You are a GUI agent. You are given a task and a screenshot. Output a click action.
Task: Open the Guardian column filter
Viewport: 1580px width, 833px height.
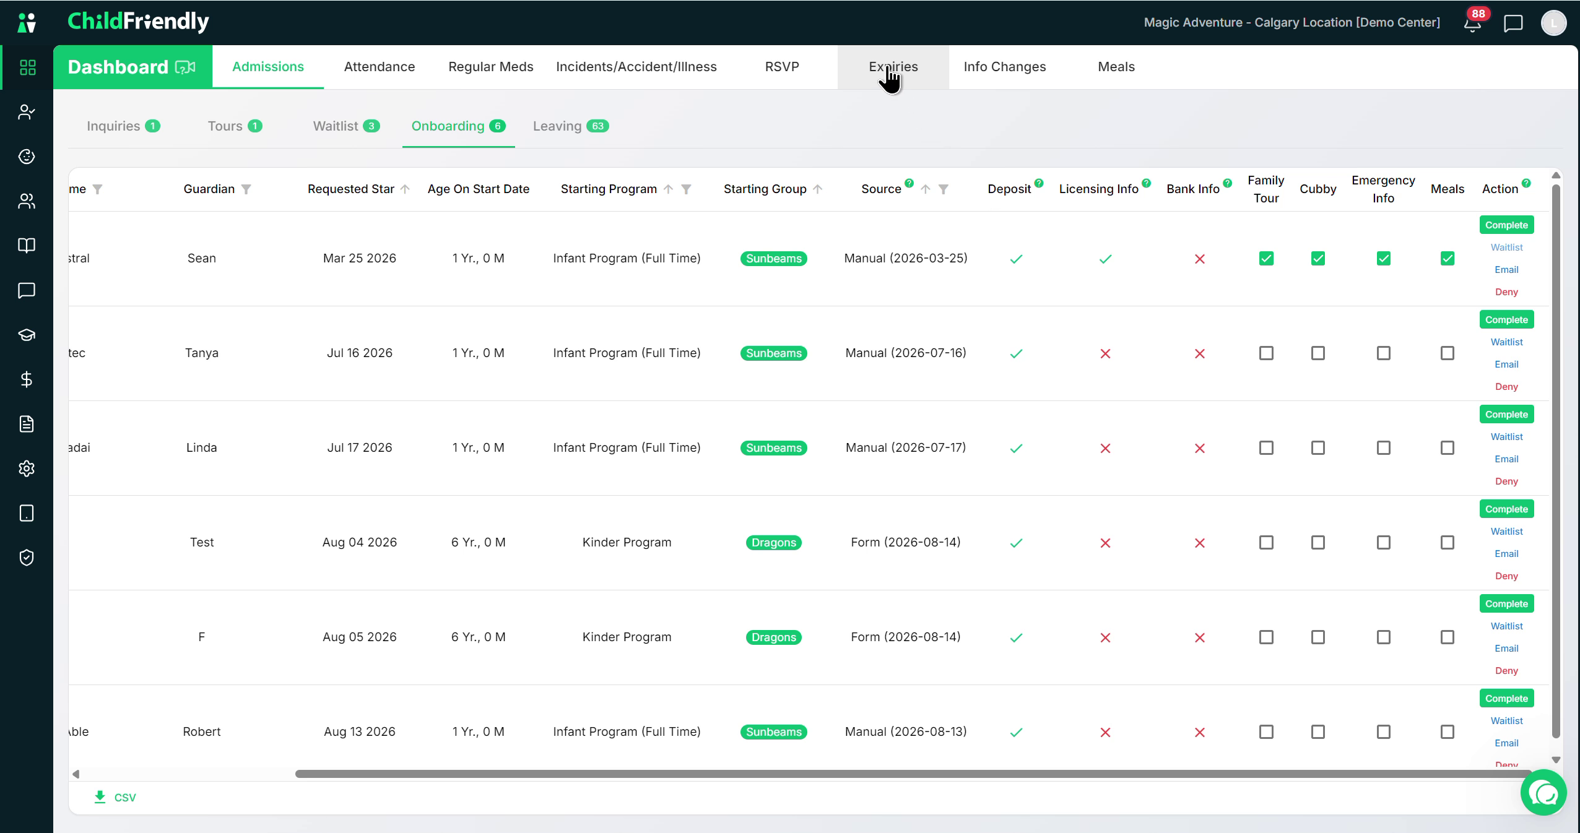coord(246,189)
